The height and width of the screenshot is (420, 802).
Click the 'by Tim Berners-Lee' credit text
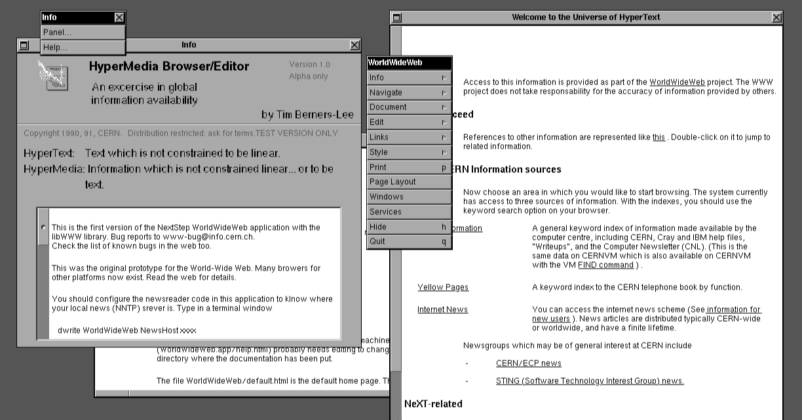pos(307,115)
